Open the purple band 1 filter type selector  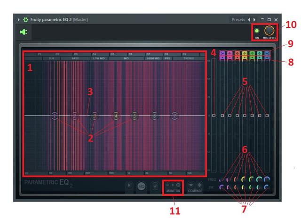[222, 54]
